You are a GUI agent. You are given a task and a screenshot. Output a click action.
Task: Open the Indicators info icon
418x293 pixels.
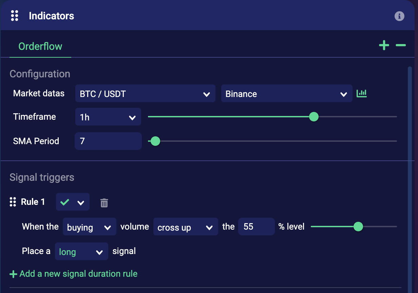(399, 16)
